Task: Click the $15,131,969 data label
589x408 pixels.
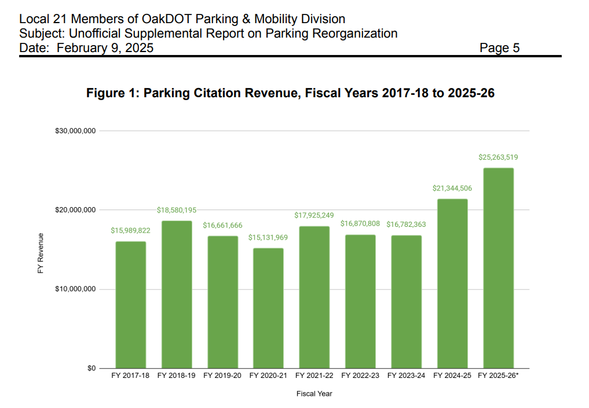Action: pos(268,237)
